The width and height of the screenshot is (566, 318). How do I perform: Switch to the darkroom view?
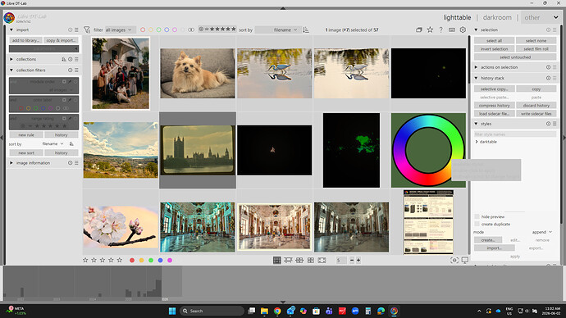pyautogui.click(x=497, y=17)
